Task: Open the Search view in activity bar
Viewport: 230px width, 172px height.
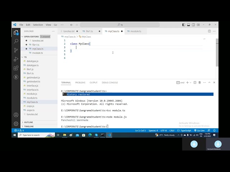Action: click(16, 41)
